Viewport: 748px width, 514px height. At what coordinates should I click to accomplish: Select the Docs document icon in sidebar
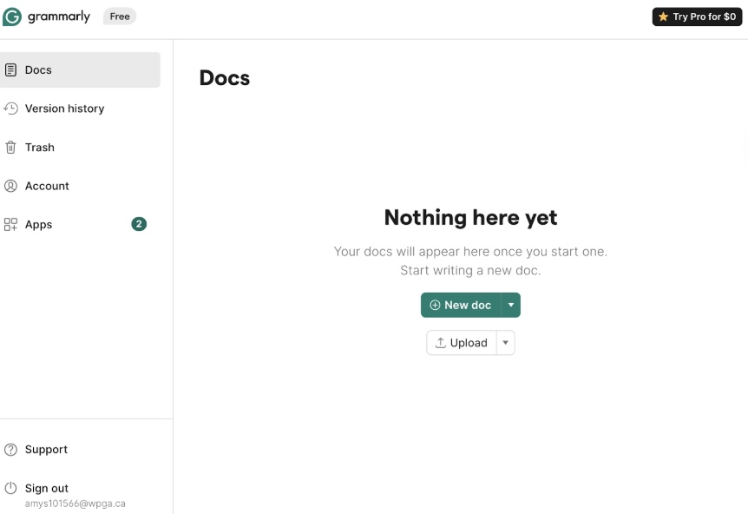pyautogui.click(x=10, y=69)
